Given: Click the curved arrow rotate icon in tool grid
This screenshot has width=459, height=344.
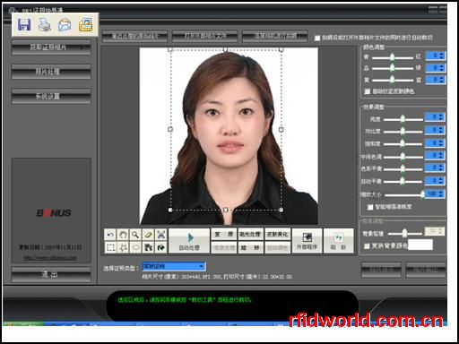Looking at the screenshot, I should click(x=160, y=247).
